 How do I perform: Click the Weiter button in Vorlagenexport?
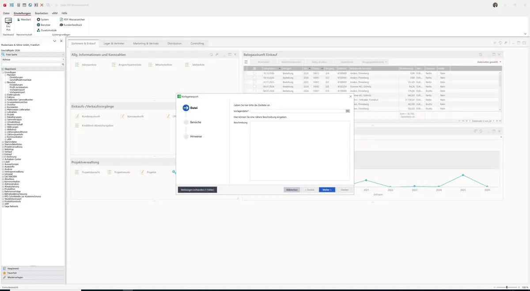(x=327, y=190)
